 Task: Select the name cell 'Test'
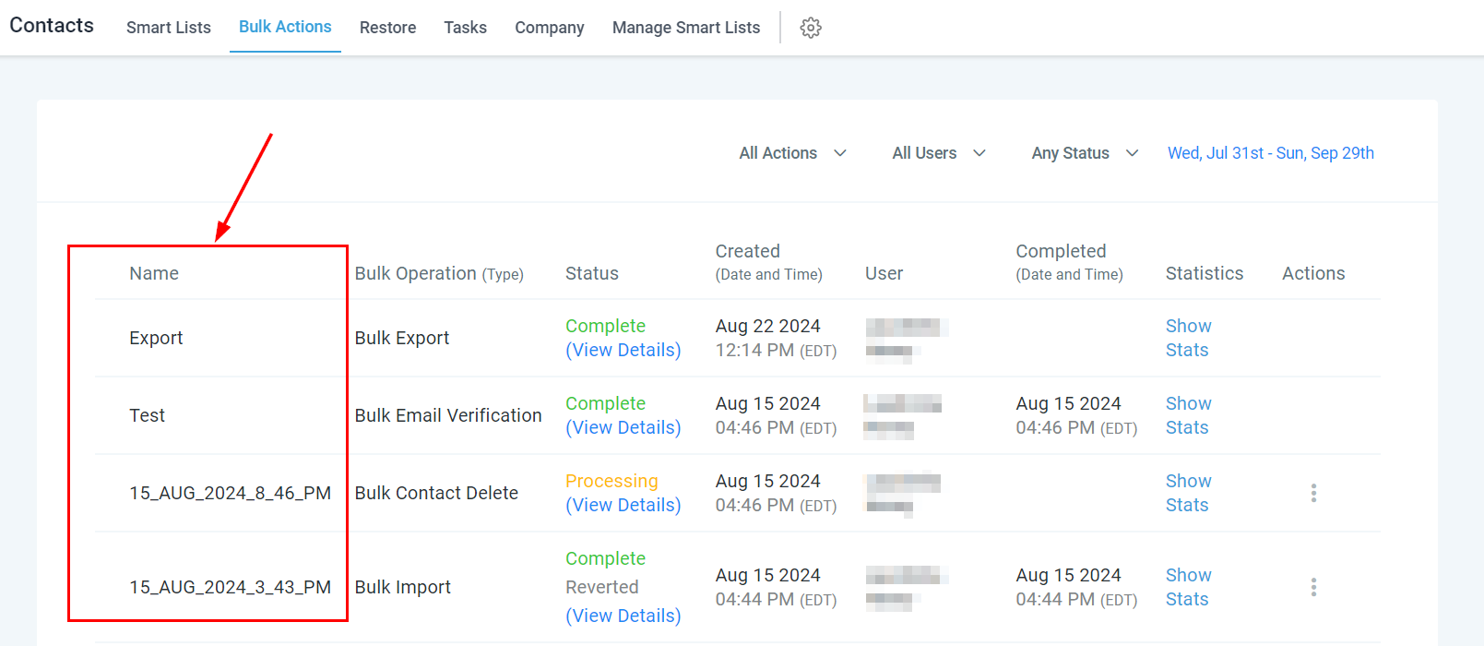tap(147, 415)
